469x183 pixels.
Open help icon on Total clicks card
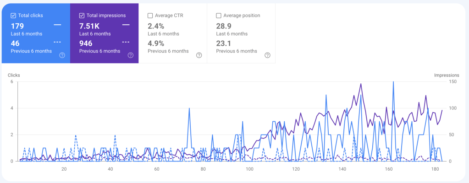(62, 55)
